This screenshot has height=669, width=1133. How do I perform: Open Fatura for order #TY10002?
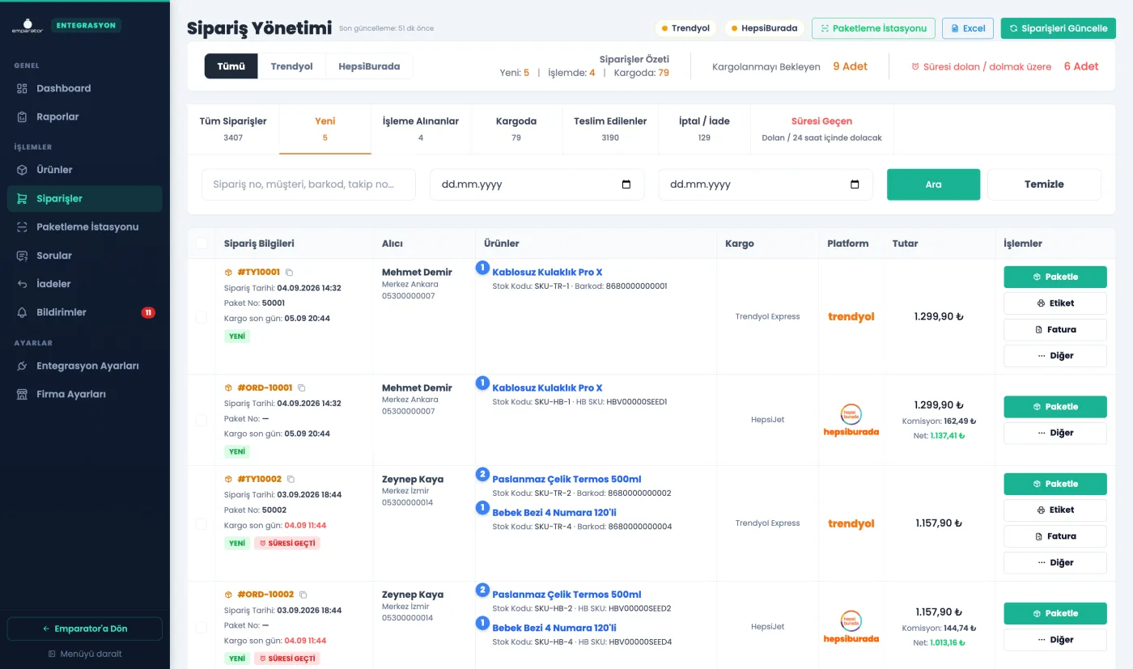point(1055,536)
